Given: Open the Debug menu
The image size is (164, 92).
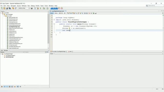Looking at the screenshot, I should [33, 6].
